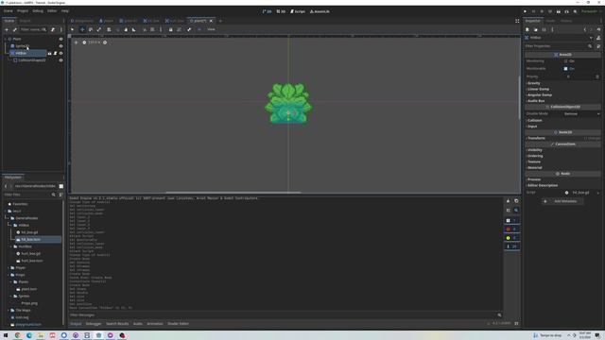
Task: Open the View menu in canvas toolbar
Action: 211,29
